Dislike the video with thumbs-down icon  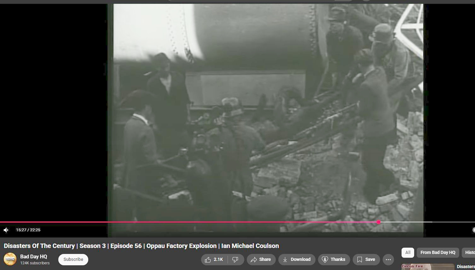[235, 260]
